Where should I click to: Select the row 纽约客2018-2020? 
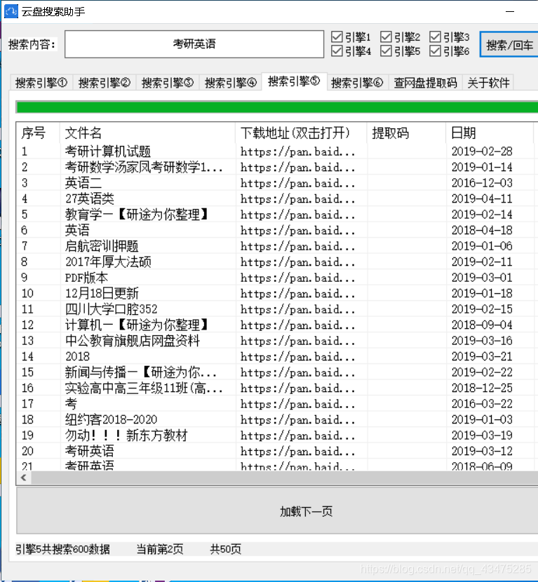click(x=277, y=419)
